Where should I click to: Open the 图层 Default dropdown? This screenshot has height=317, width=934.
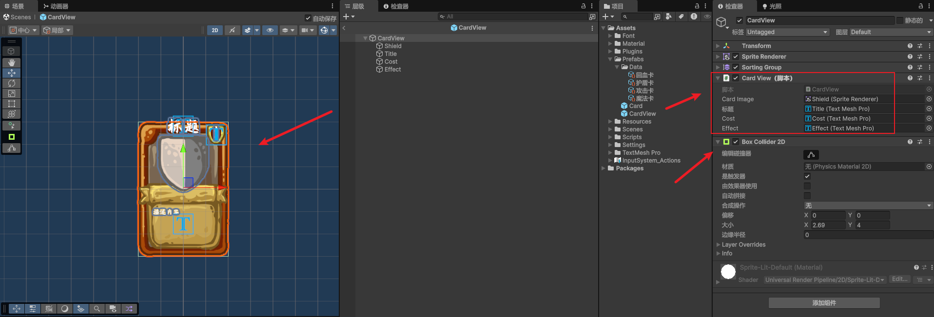(x=891, y=32)
